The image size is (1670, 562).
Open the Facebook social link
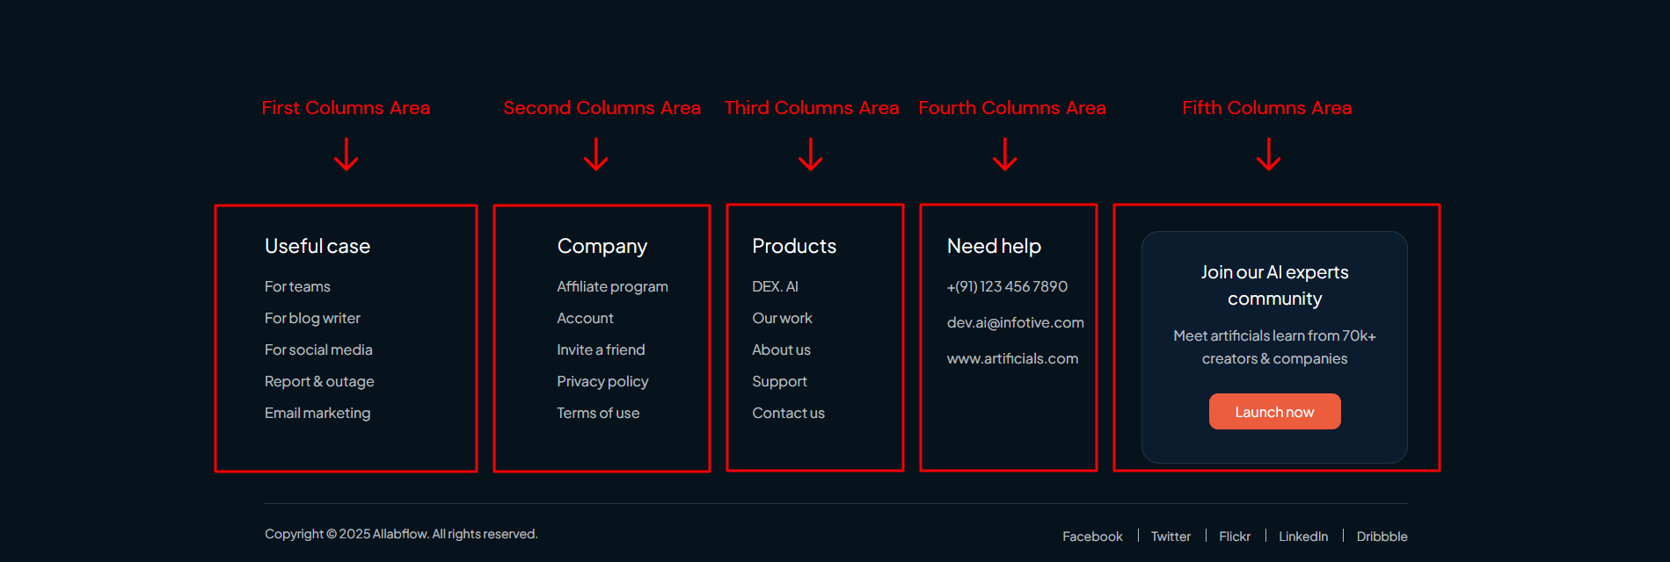coord(1092,537)
